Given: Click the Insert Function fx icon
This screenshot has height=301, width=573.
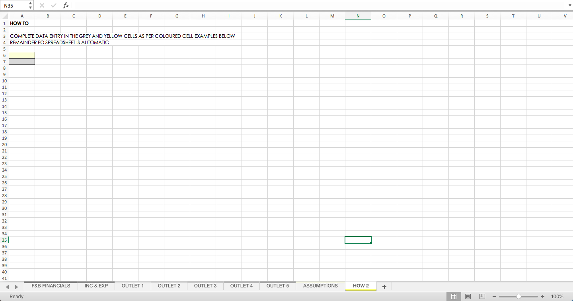Looking at the screenshot, I should tap(66, 6).
